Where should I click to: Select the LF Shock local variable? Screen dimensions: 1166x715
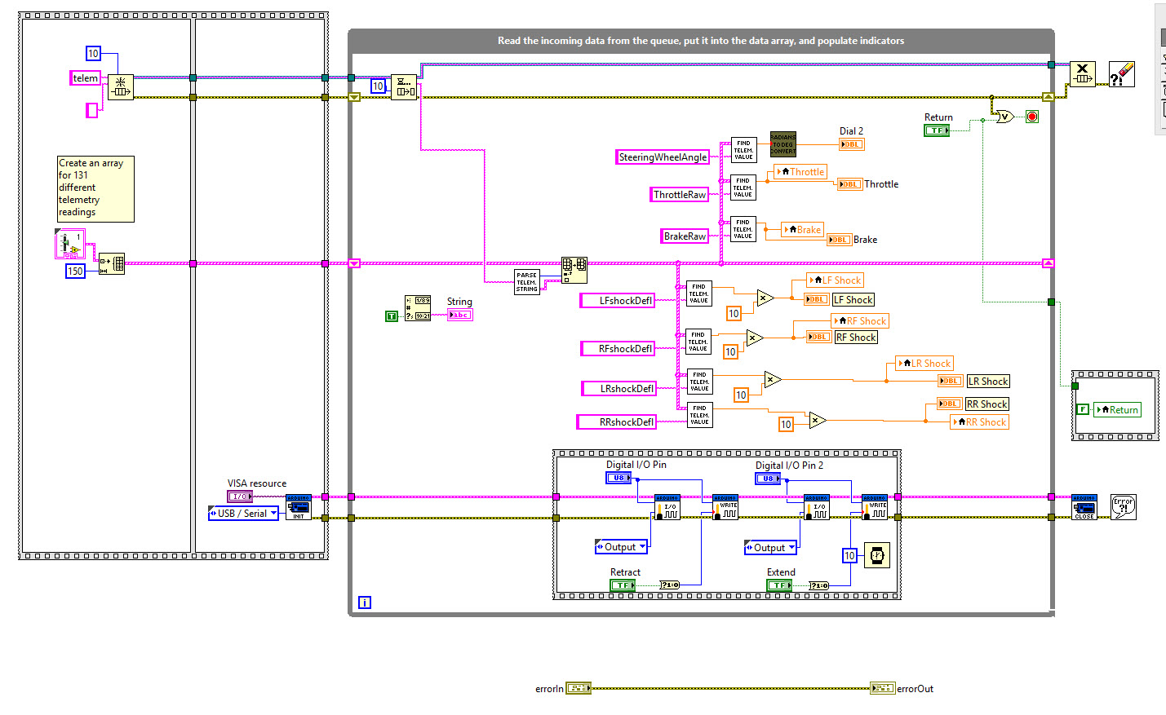pos(836,280)
